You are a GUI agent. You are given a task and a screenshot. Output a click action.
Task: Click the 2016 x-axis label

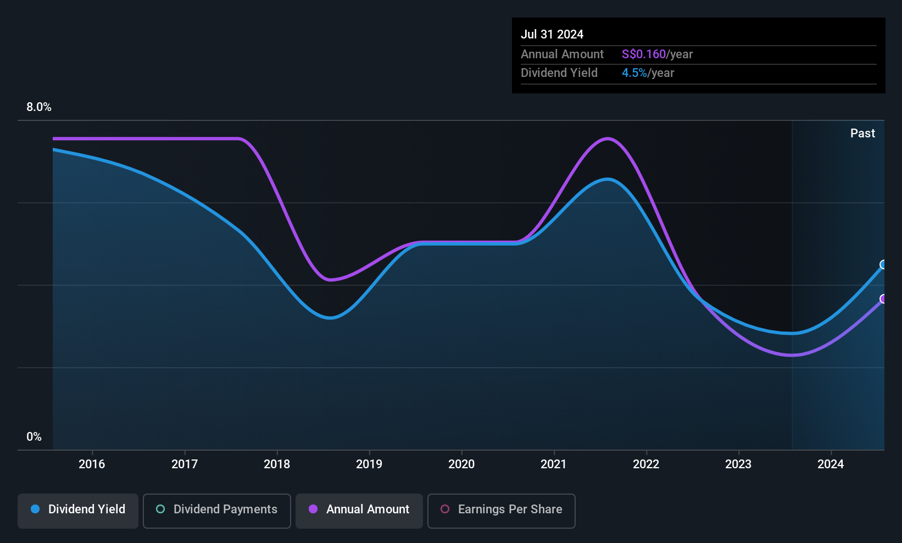tap(92, 464)
